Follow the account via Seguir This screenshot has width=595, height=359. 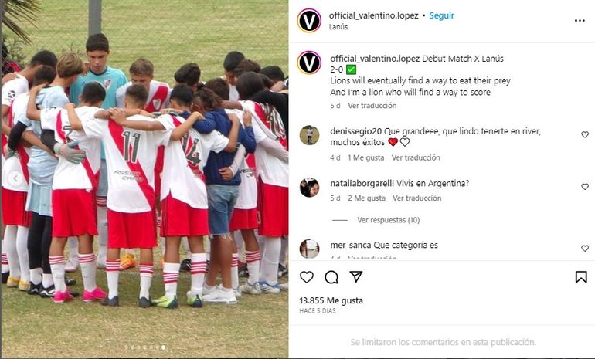click(x=441, y=15)
